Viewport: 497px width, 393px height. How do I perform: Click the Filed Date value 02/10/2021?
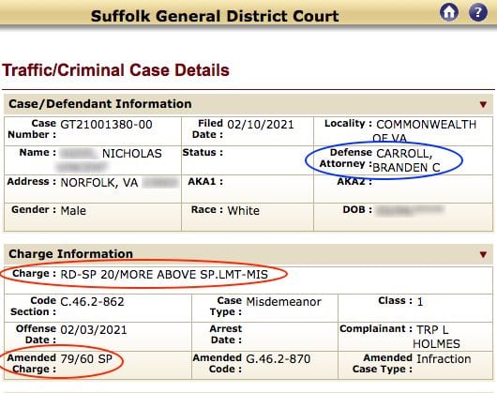tap(261, 125)
